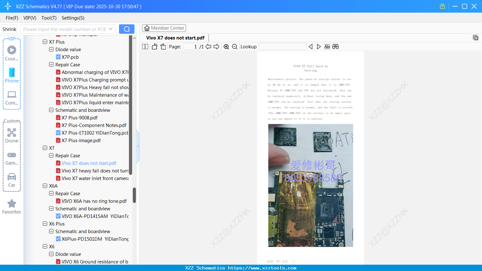The image size is (482, 271).
Task: Open VIVO X6 Ground resistance PDF
Action: click(x=95, y=262)
